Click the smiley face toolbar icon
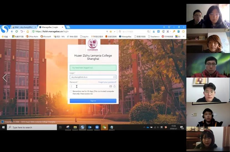Image resolution: width=230 pixels, height=152 pixels. pyautogui.click(x=183, y=31)
